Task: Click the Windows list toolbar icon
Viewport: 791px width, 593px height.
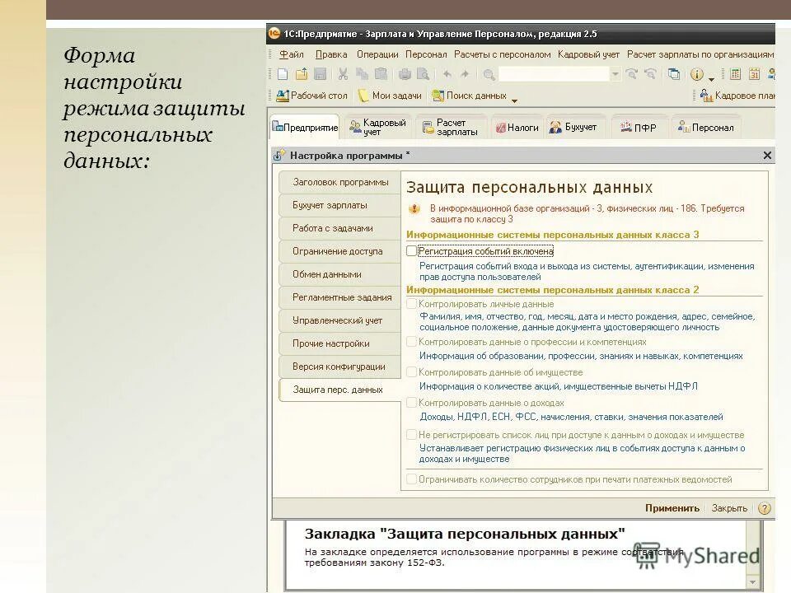Action: pos(673,75)
